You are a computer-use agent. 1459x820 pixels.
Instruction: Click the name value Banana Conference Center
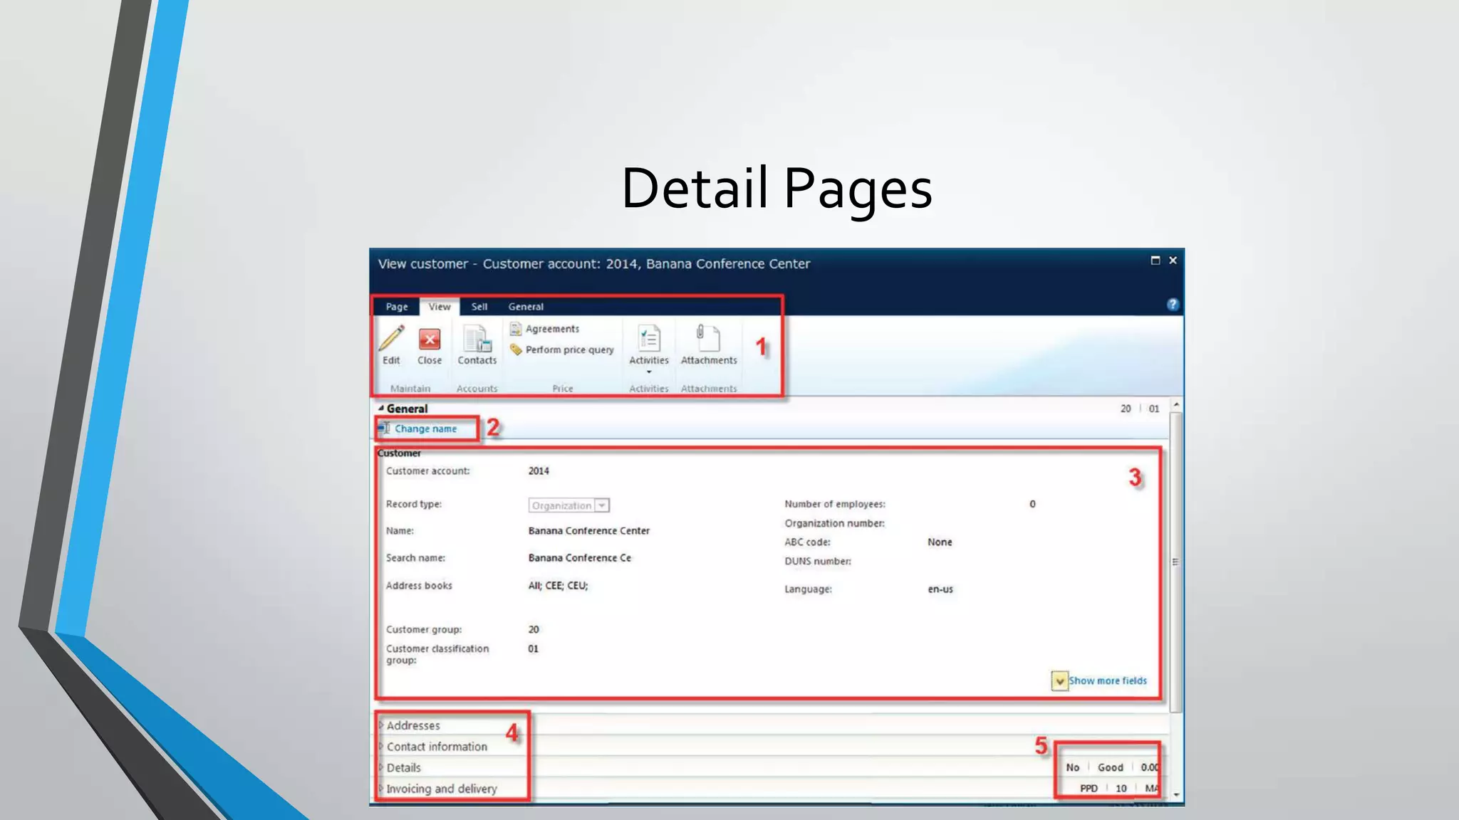click(589, 531)
